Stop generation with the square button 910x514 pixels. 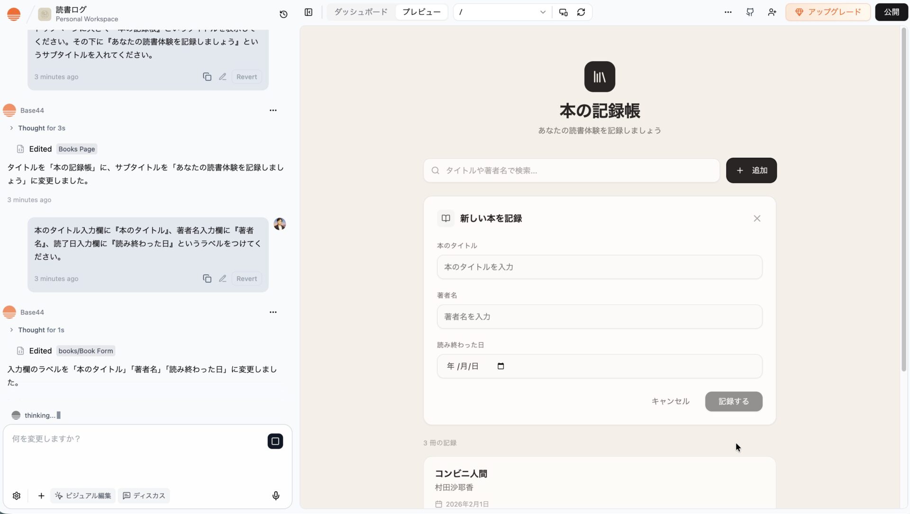pyautogui.click(x=275, y=441)
